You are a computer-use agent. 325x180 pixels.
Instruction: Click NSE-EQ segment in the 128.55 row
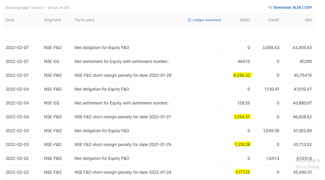(x=51, y=103)
